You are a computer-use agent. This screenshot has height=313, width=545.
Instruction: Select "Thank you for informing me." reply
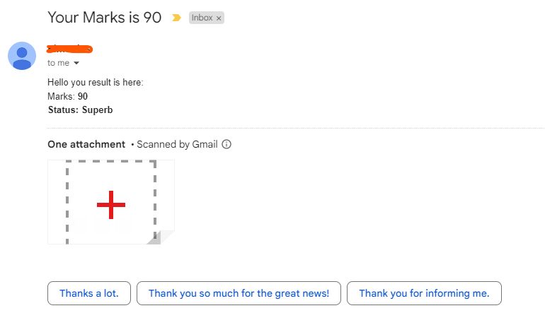424,293
